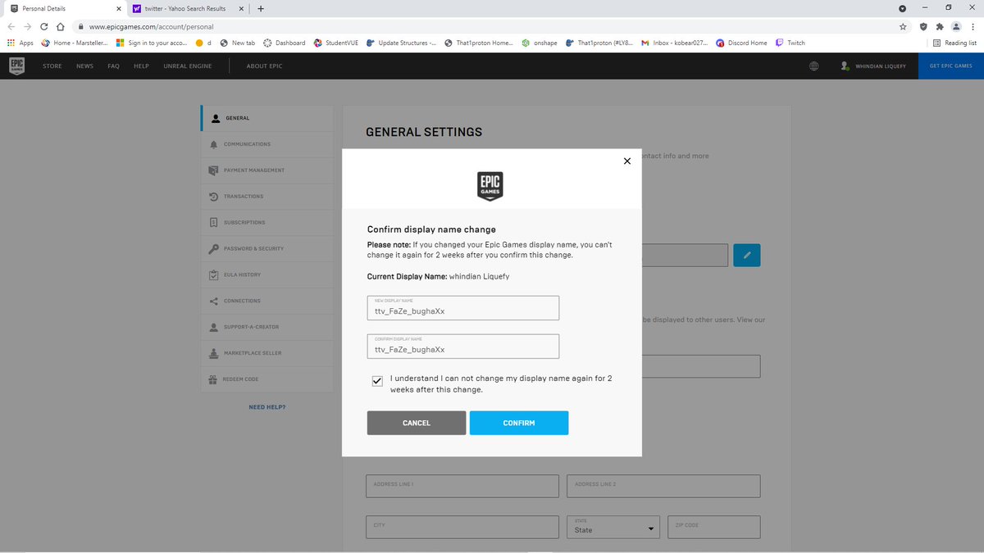This screenshot has height=553, width=984.
Task: Open the Chrome profile avatar
Action: point(956,26)
